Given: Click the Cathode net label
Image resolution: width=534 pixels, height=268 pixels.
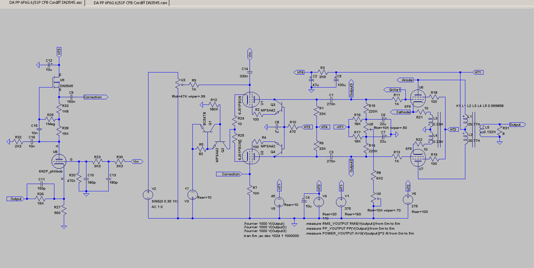Looking at the screenshot, I should 402,112.
